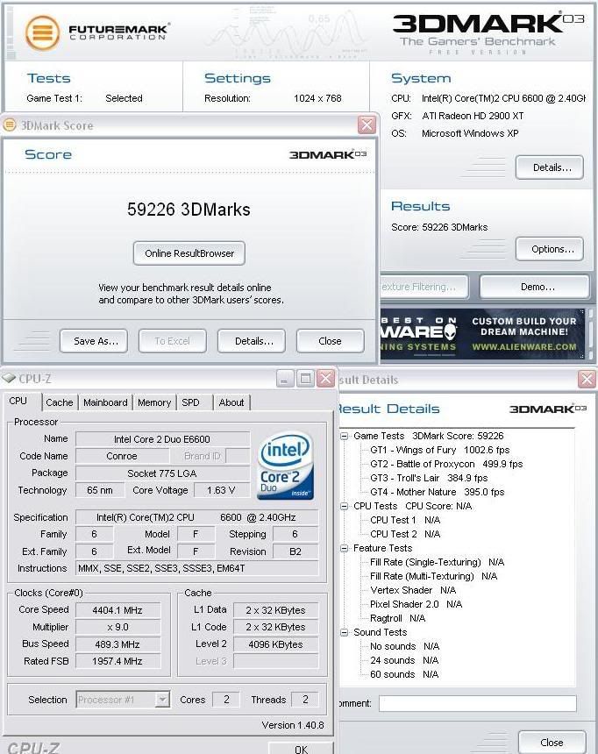Select the GT4 - Mother Nature result
598x754 pixels.
[437, 492]
